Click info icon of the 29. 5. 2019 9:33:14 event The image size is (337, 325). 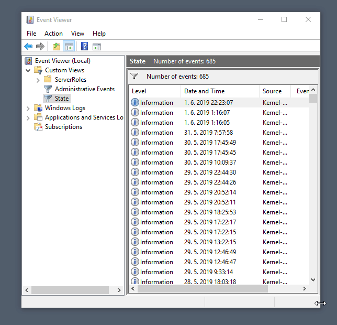(135, 272)
